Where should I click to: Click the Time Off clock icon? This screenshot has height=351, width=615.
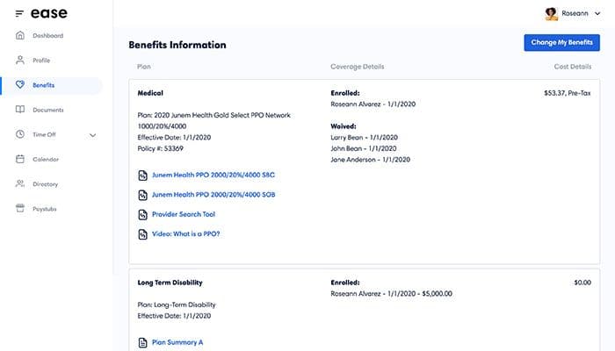point(19,134)
